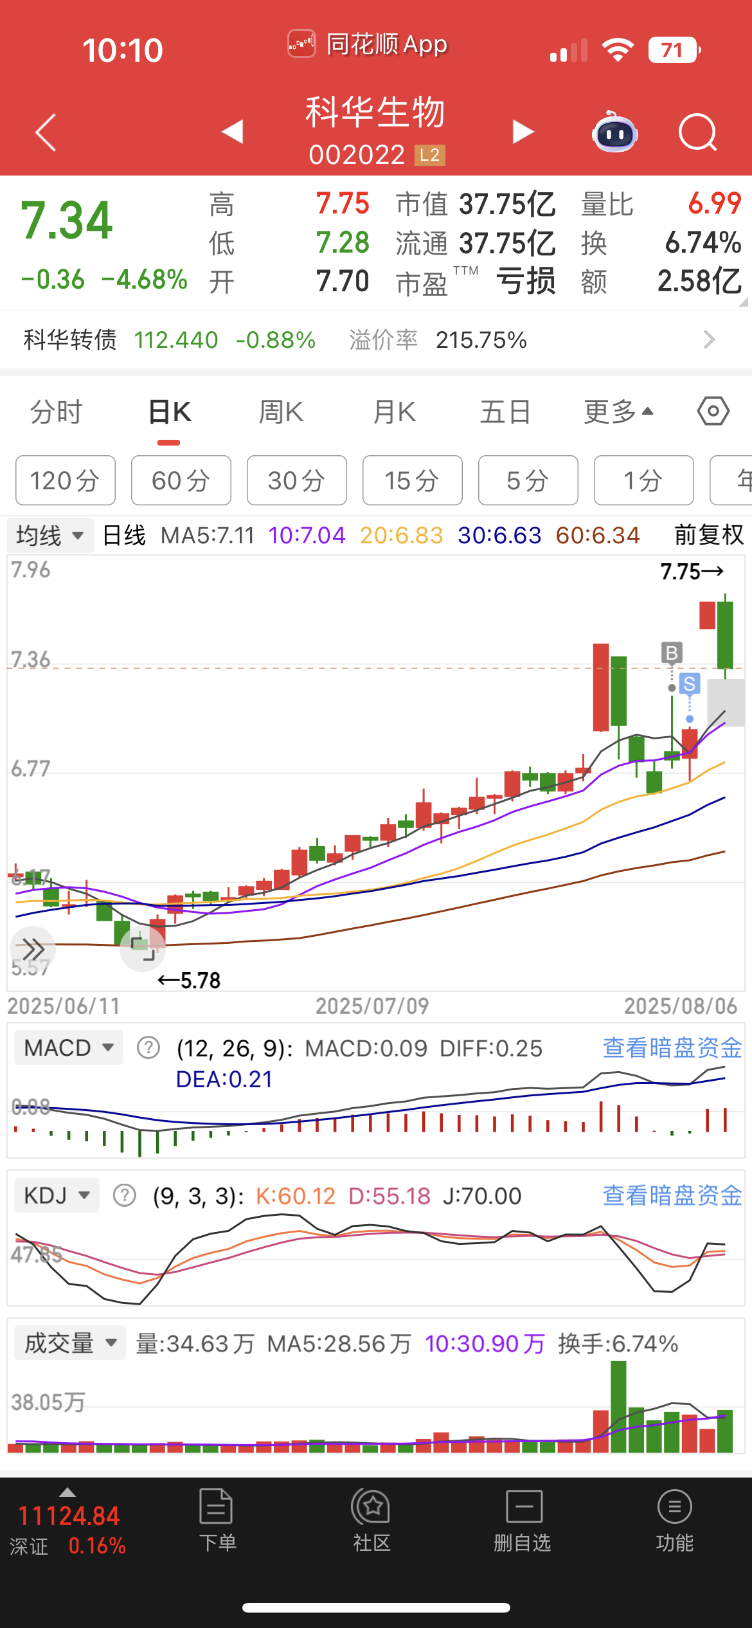This screenshot has width=752, height=1628.
Task: Tap 删自选 remove from watchlist icon
Action: pyautogui.click(x=523, y=1521)
